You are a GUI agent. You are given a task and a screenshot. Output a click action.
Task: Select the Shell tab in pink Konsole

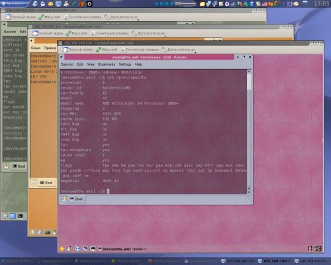click(76, 199)
